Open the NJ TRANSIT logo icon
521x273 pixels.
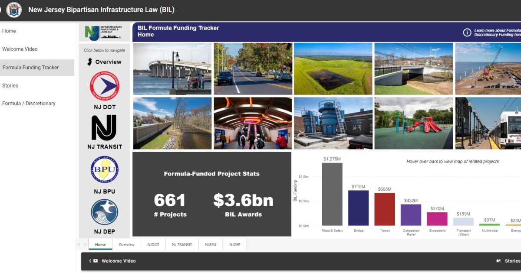pos(104,128)
